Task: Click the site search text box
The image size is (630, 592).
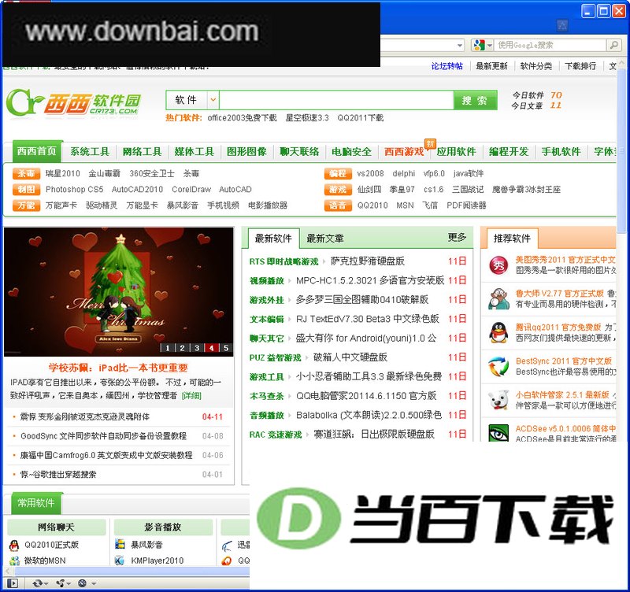Action: click(336, 100)
